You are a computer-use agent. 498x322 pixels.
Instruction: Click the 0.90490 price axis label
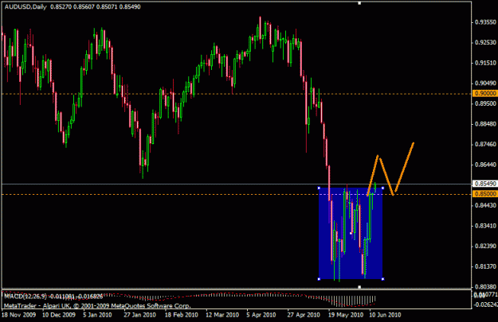point(485,83)
